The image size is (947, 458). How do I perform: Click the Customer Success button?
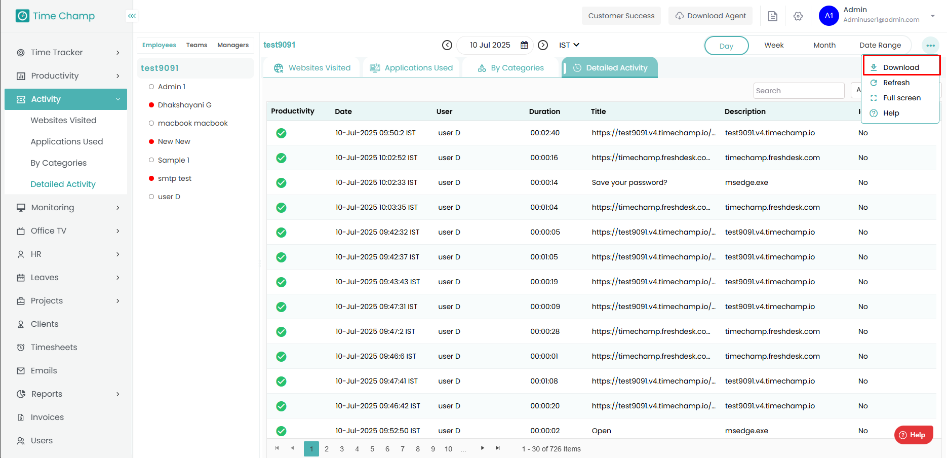click(x=621, y=16)
